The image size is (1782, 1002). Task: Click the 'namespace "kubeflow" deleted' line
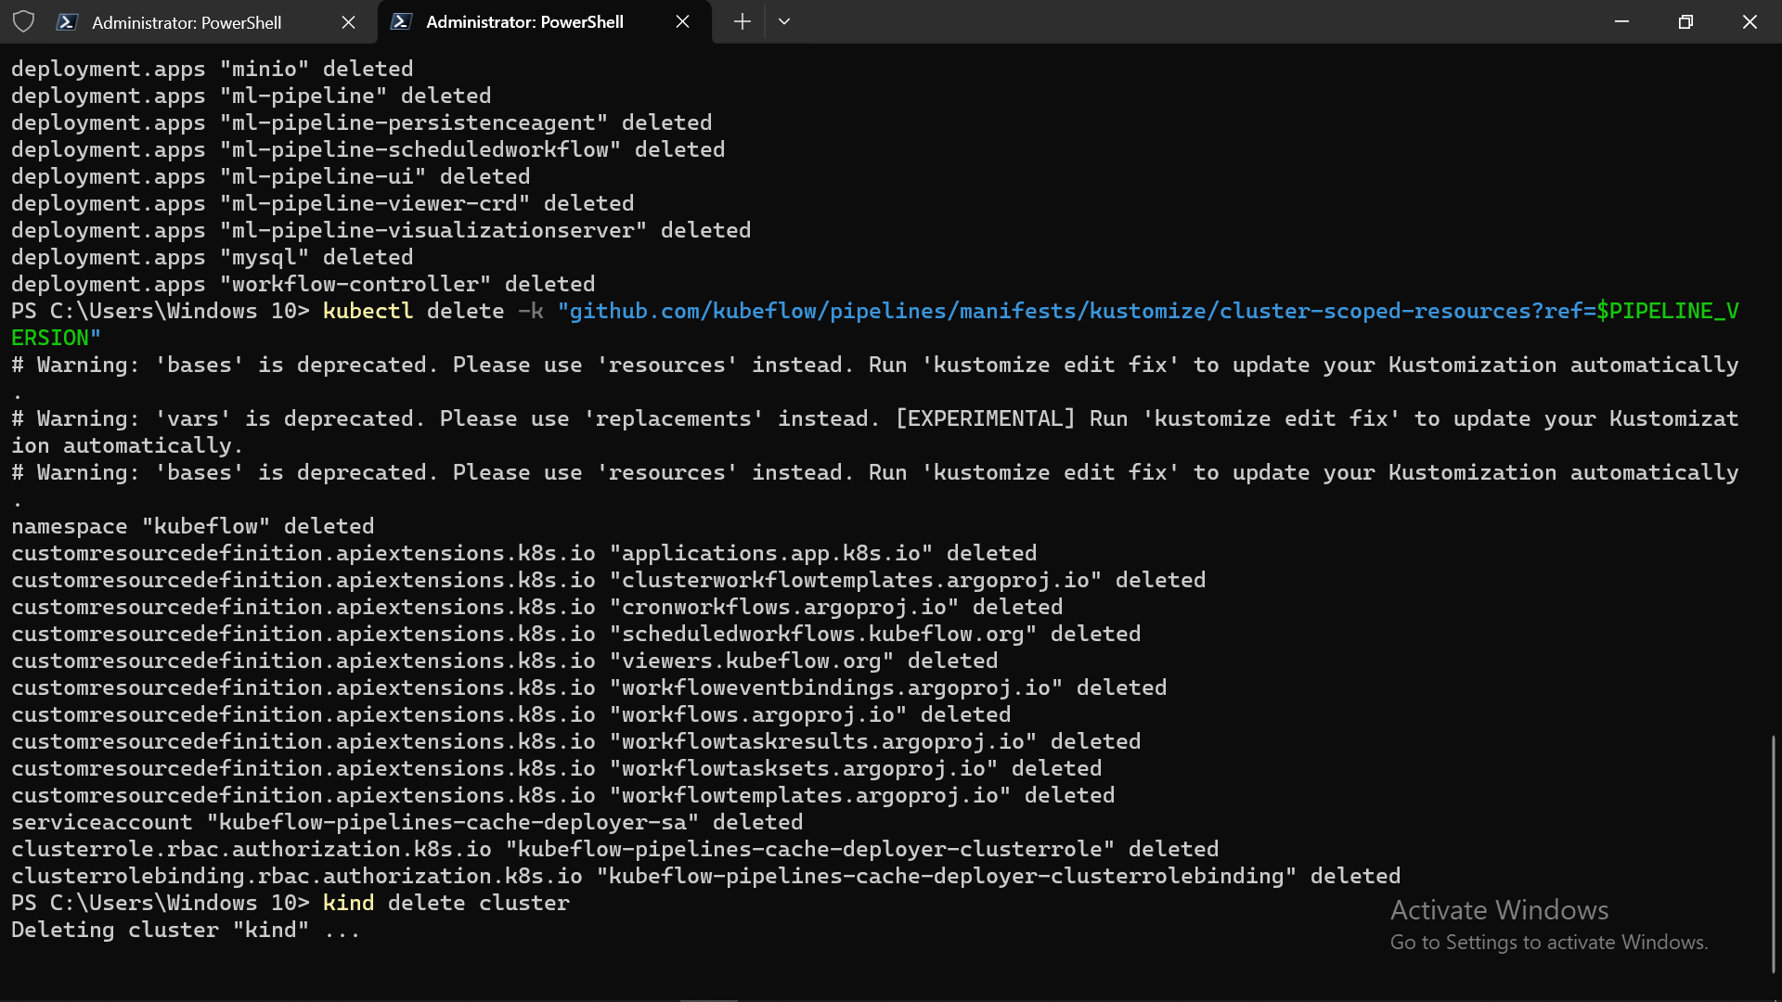(x=192, y=526)
